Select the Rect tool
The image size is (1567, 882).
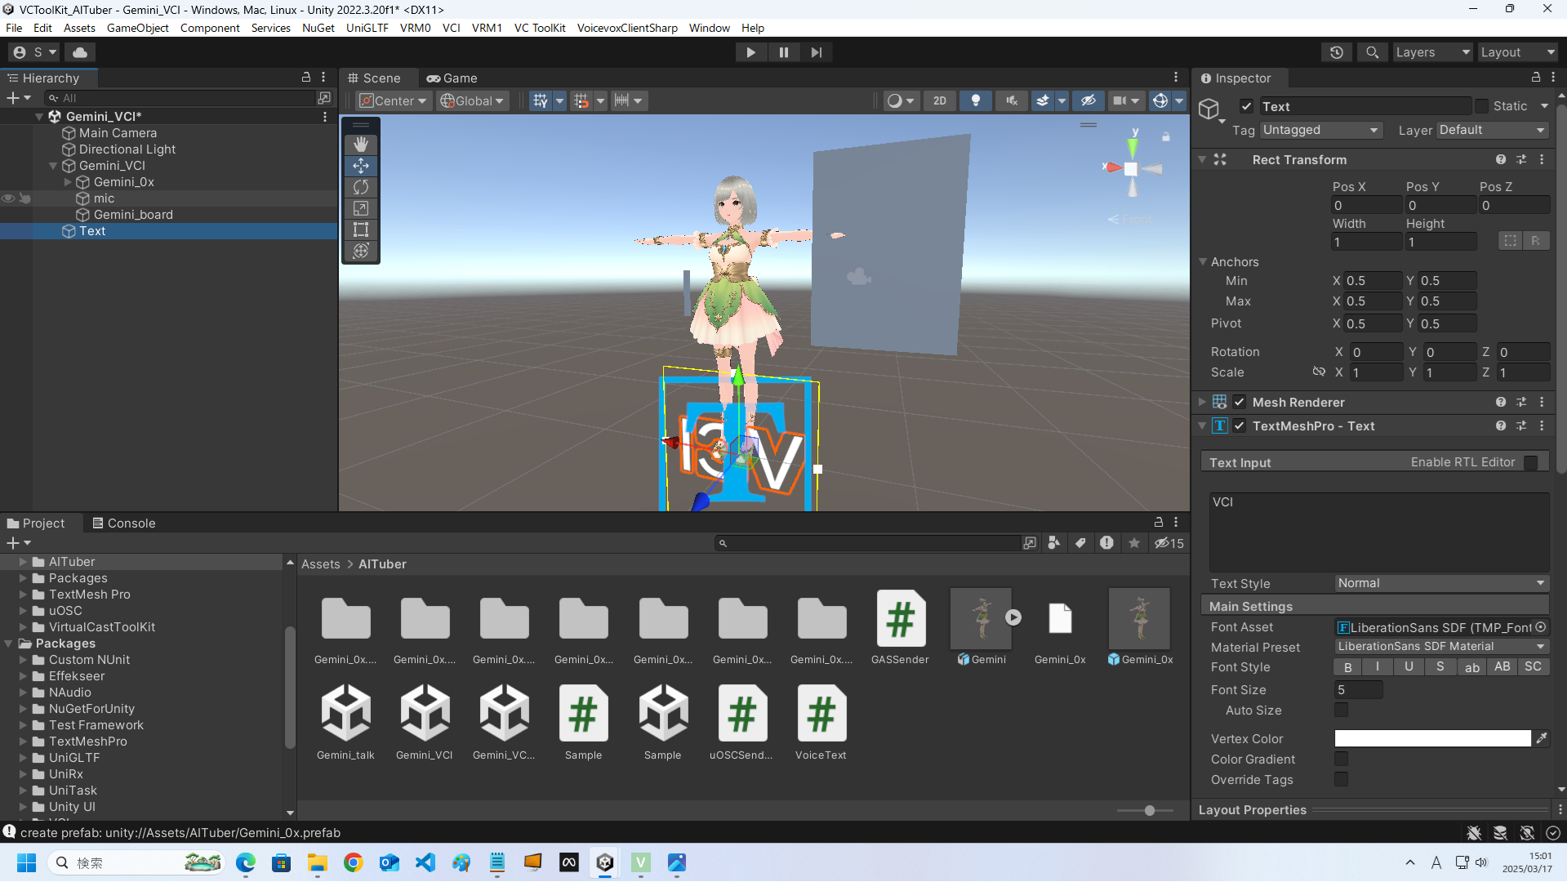[360, 229]
